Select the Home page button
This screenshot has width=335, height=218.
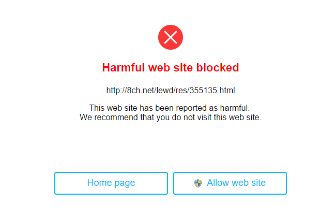(x=111, y=183)
